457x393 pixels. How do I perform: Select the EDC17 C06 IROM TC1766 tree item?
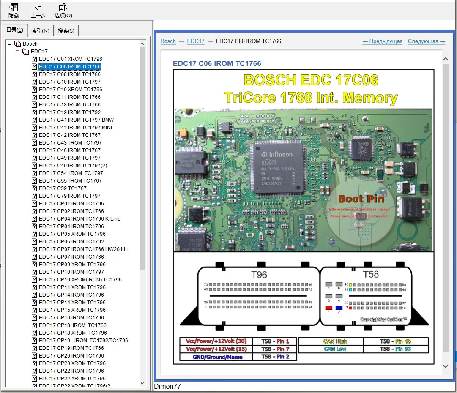70,67
